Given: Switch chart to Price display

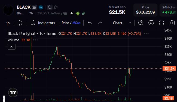Looking at the screenshot, I should (65, 23).
